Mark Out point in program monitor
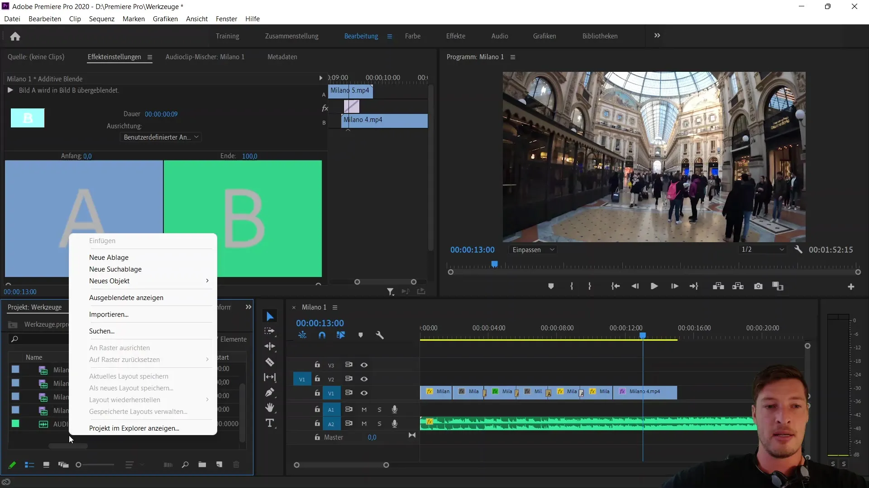This screenshot has width=869, height=488. coord(589,286)
